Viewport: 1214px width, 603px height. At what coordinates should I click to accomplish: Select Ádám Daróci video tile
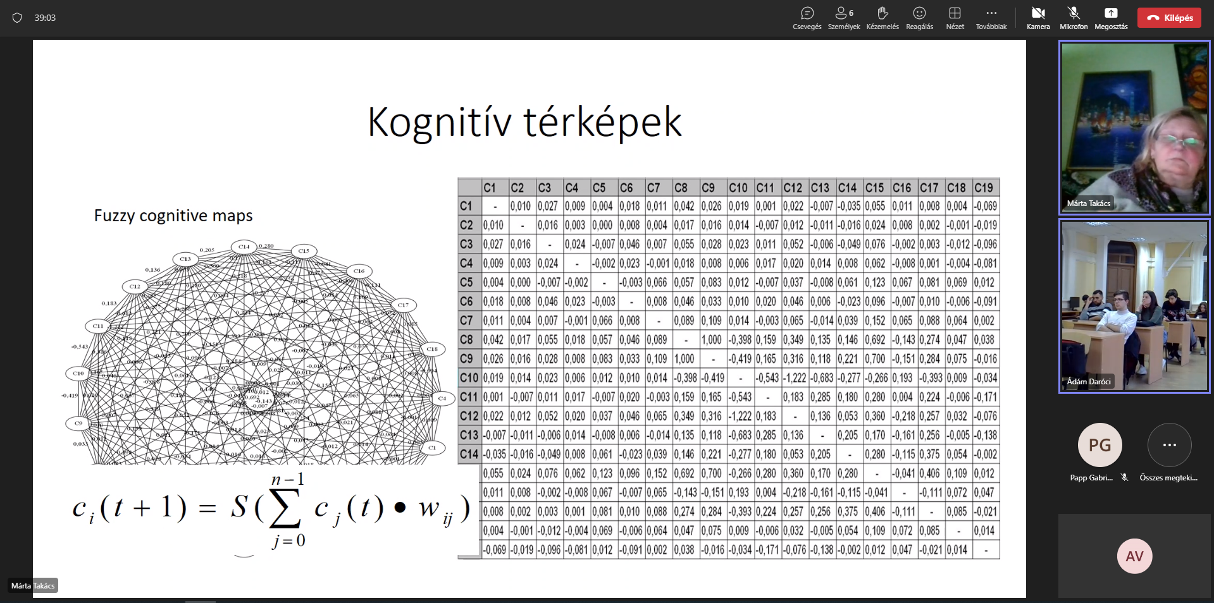click(1134, 305)
